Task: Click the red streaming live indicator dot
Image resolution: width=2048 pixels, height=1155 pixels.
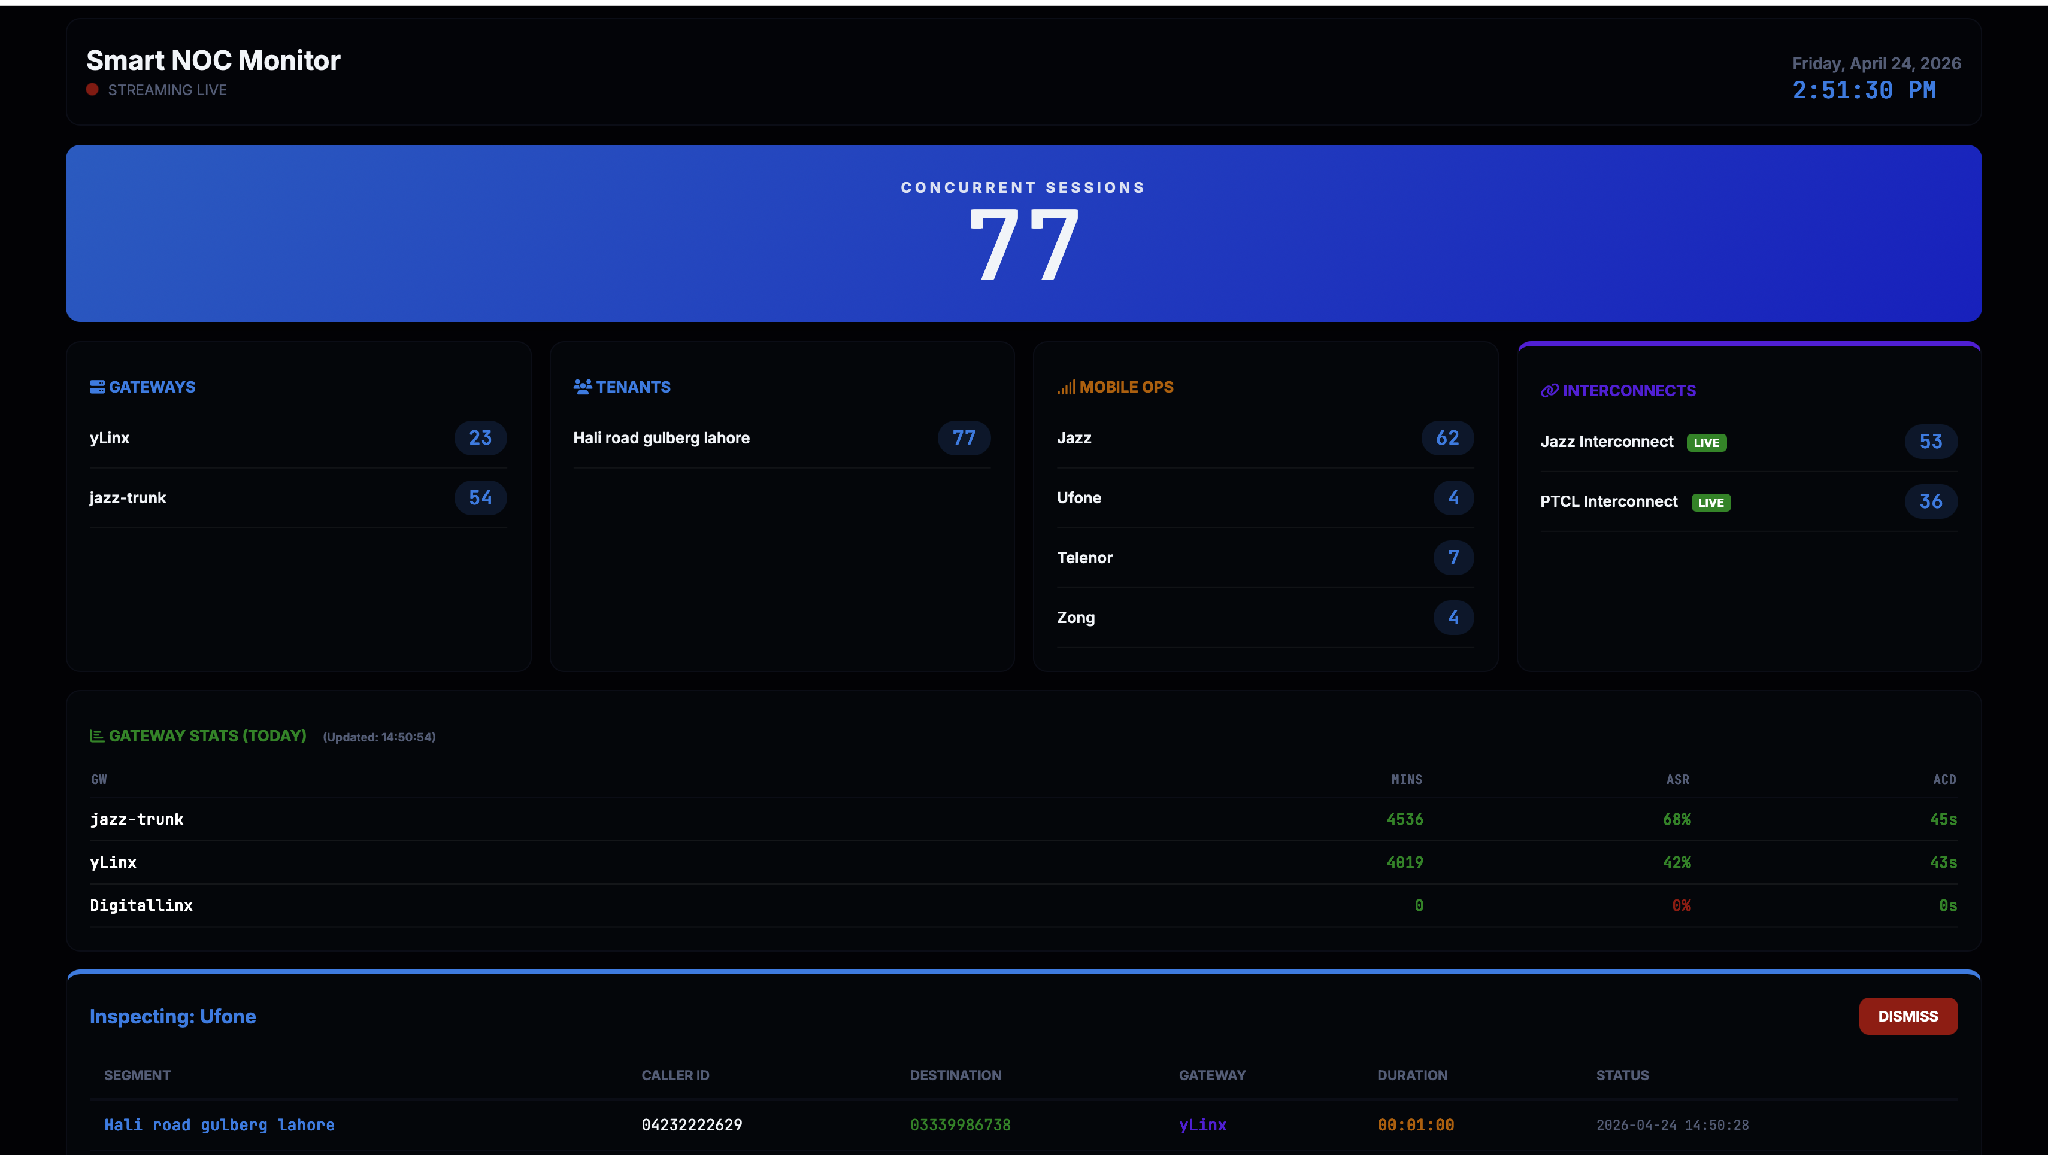Action: coord(92,90)
